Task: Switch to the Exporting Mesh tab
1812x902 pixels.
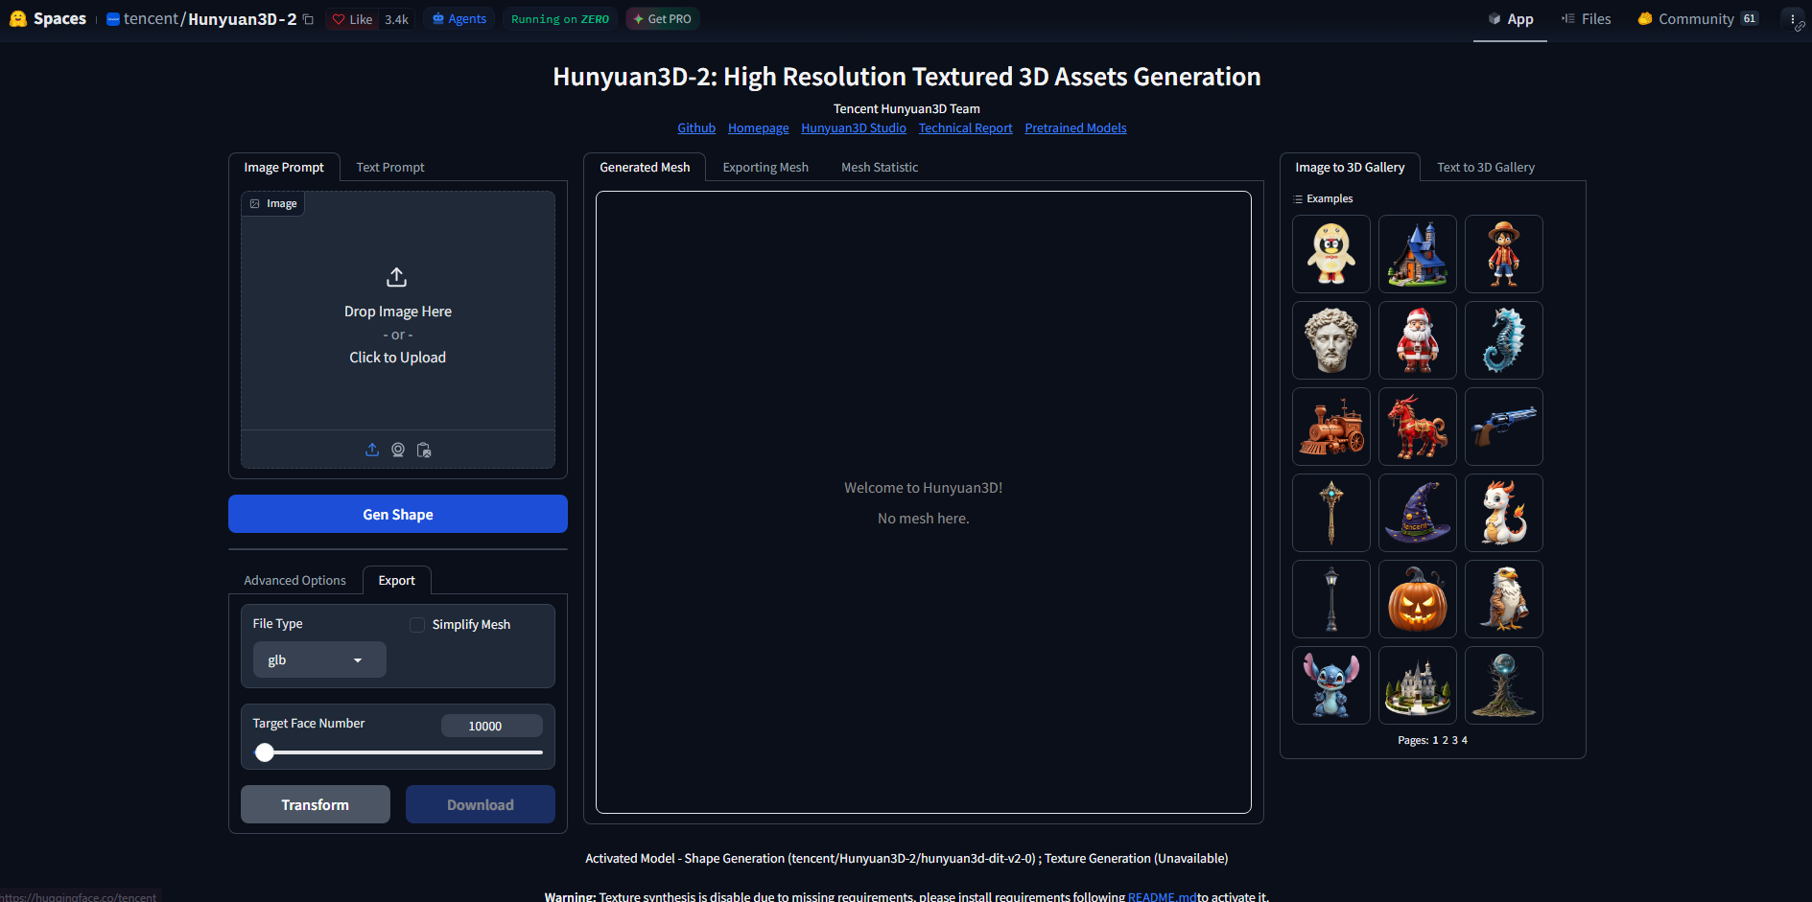Action: pyautogui.click(x=765, y=167)
